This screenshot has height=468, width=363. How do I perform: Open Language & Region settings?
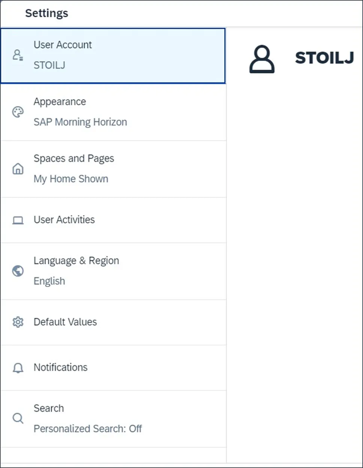(76, 261)
